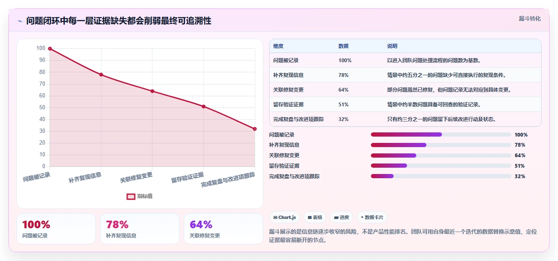This screenshot has width=558, height=261.
Task: Click the x-axis label 补齐复现信息 on chart
Action: click(85, 178)
